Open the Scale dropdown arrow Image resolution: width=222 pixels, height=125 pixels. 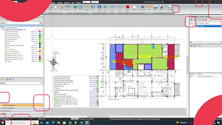(x=61, y=11)
